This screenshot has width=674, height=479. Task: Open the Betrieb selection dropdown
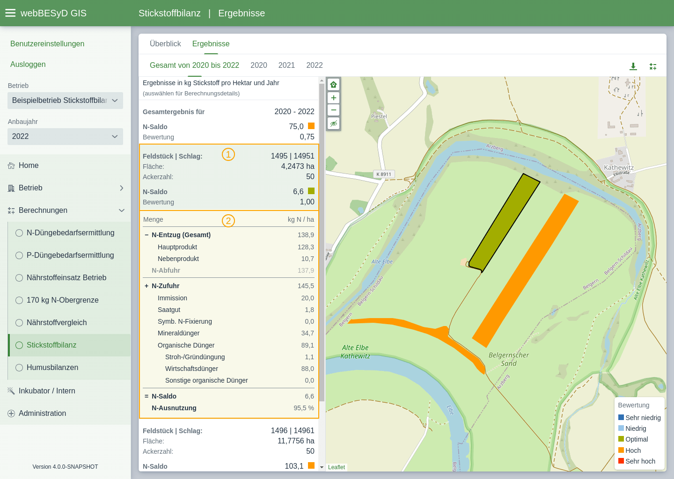[x=65, y=101]
